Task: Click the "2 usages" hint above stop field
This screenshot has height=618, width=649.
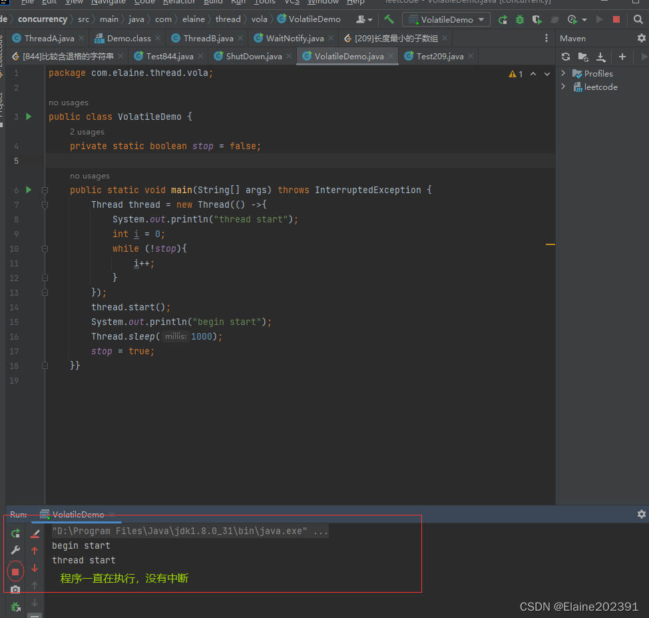Action: (x=87, y=132)
